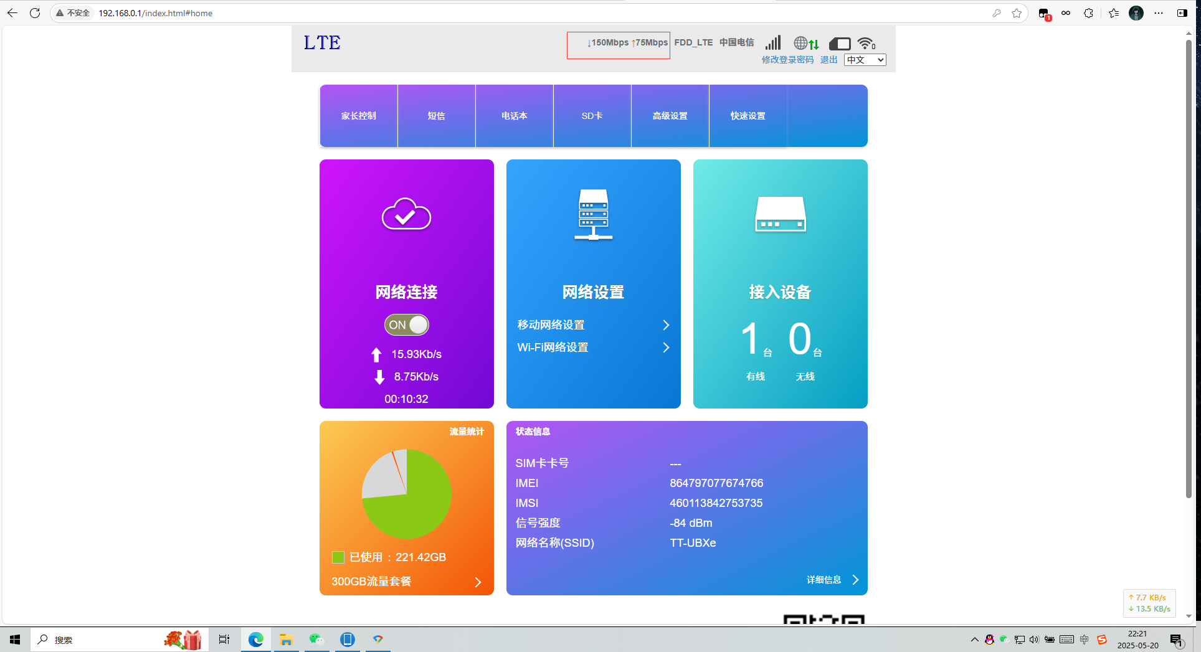Open the 快速设置 tab
Screen dimensions: 1201x652
(x=748, y=116)
